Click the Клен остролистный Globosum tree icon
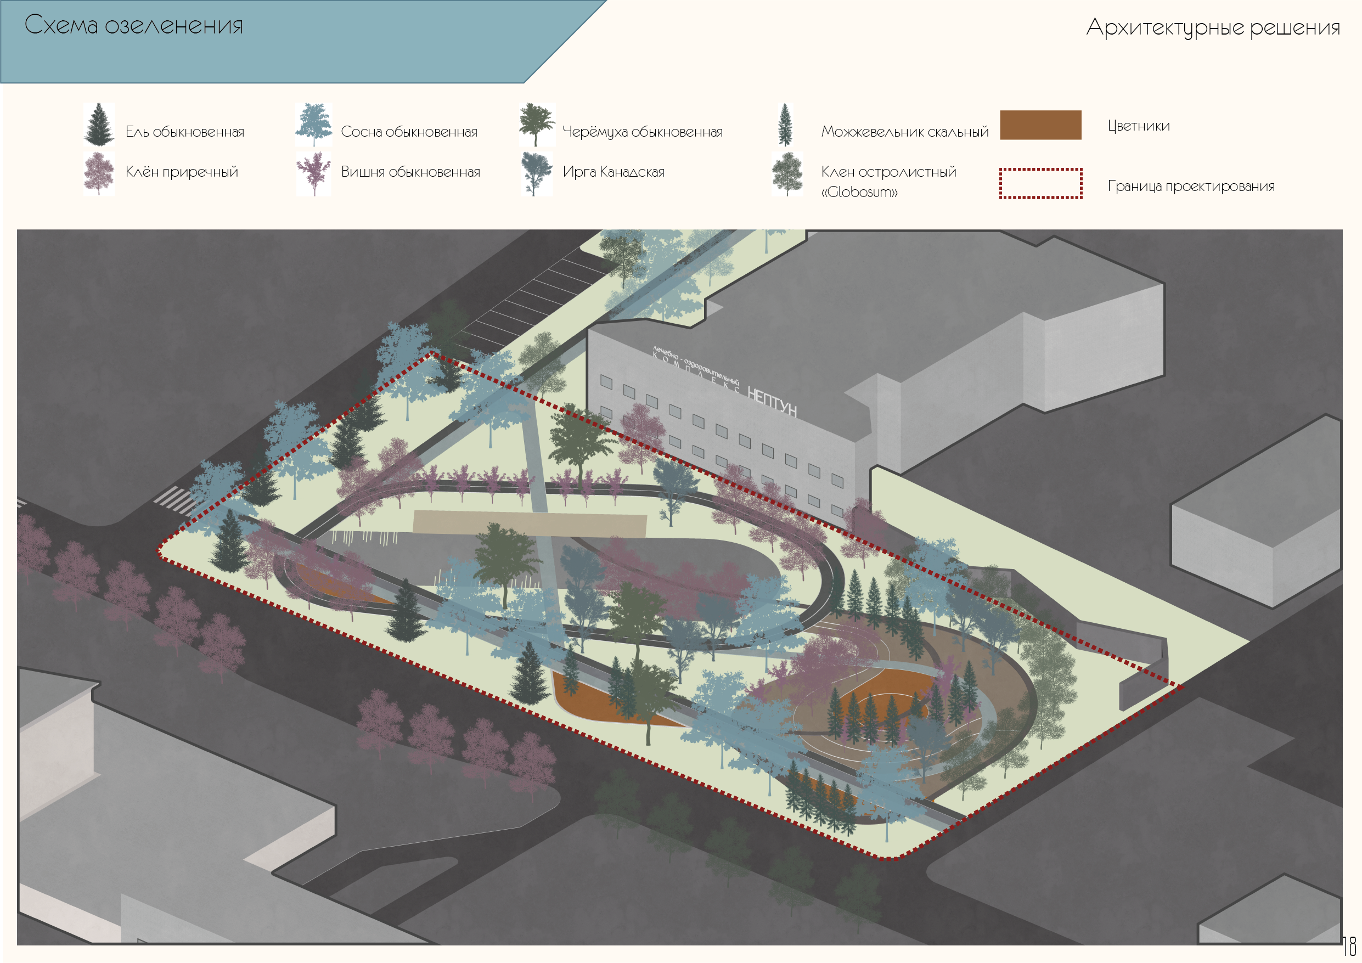The width and height of the screenshot is (1362, 963). click(787, 173)
